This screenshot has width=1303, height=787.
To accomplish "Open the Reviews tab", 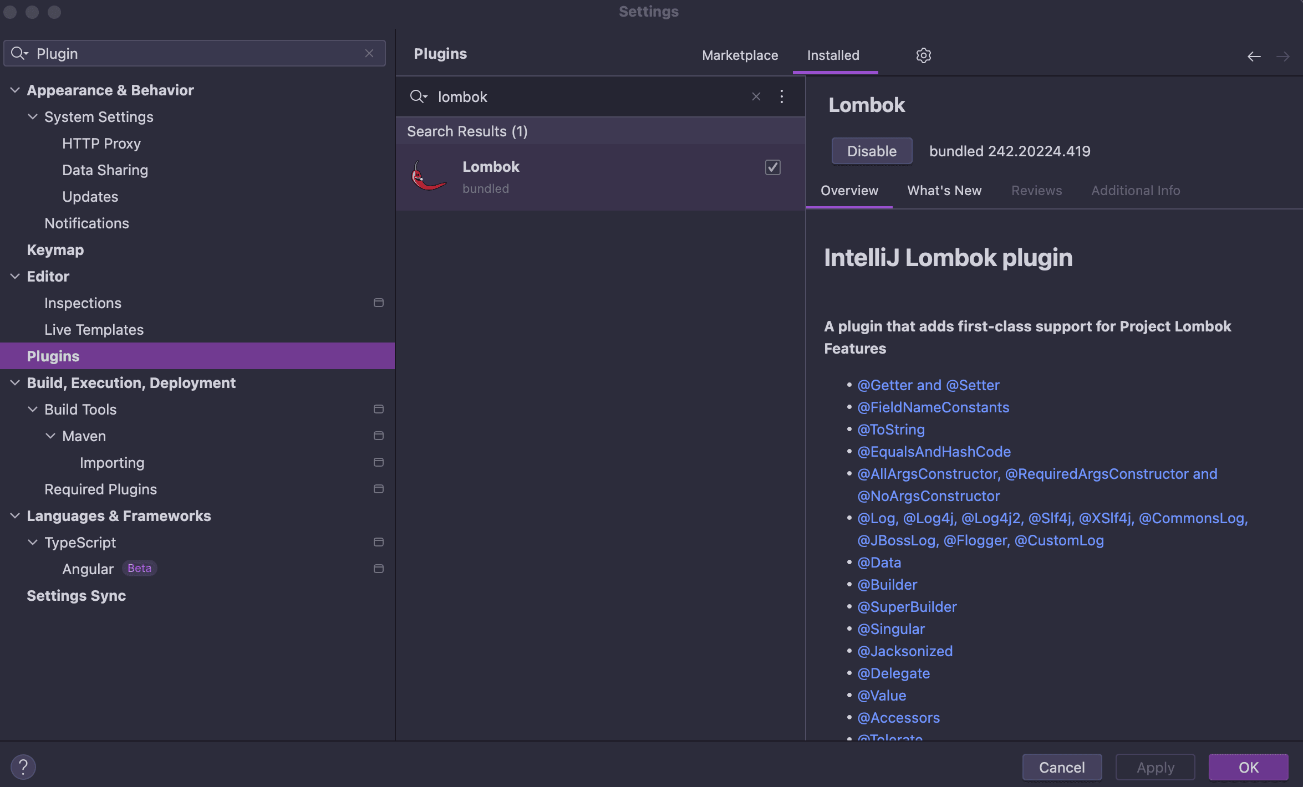I will coord(1036,191).
